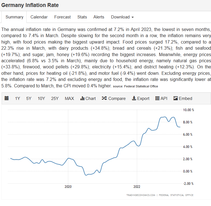Switch to the Calendar tab

tap(39, 17)
